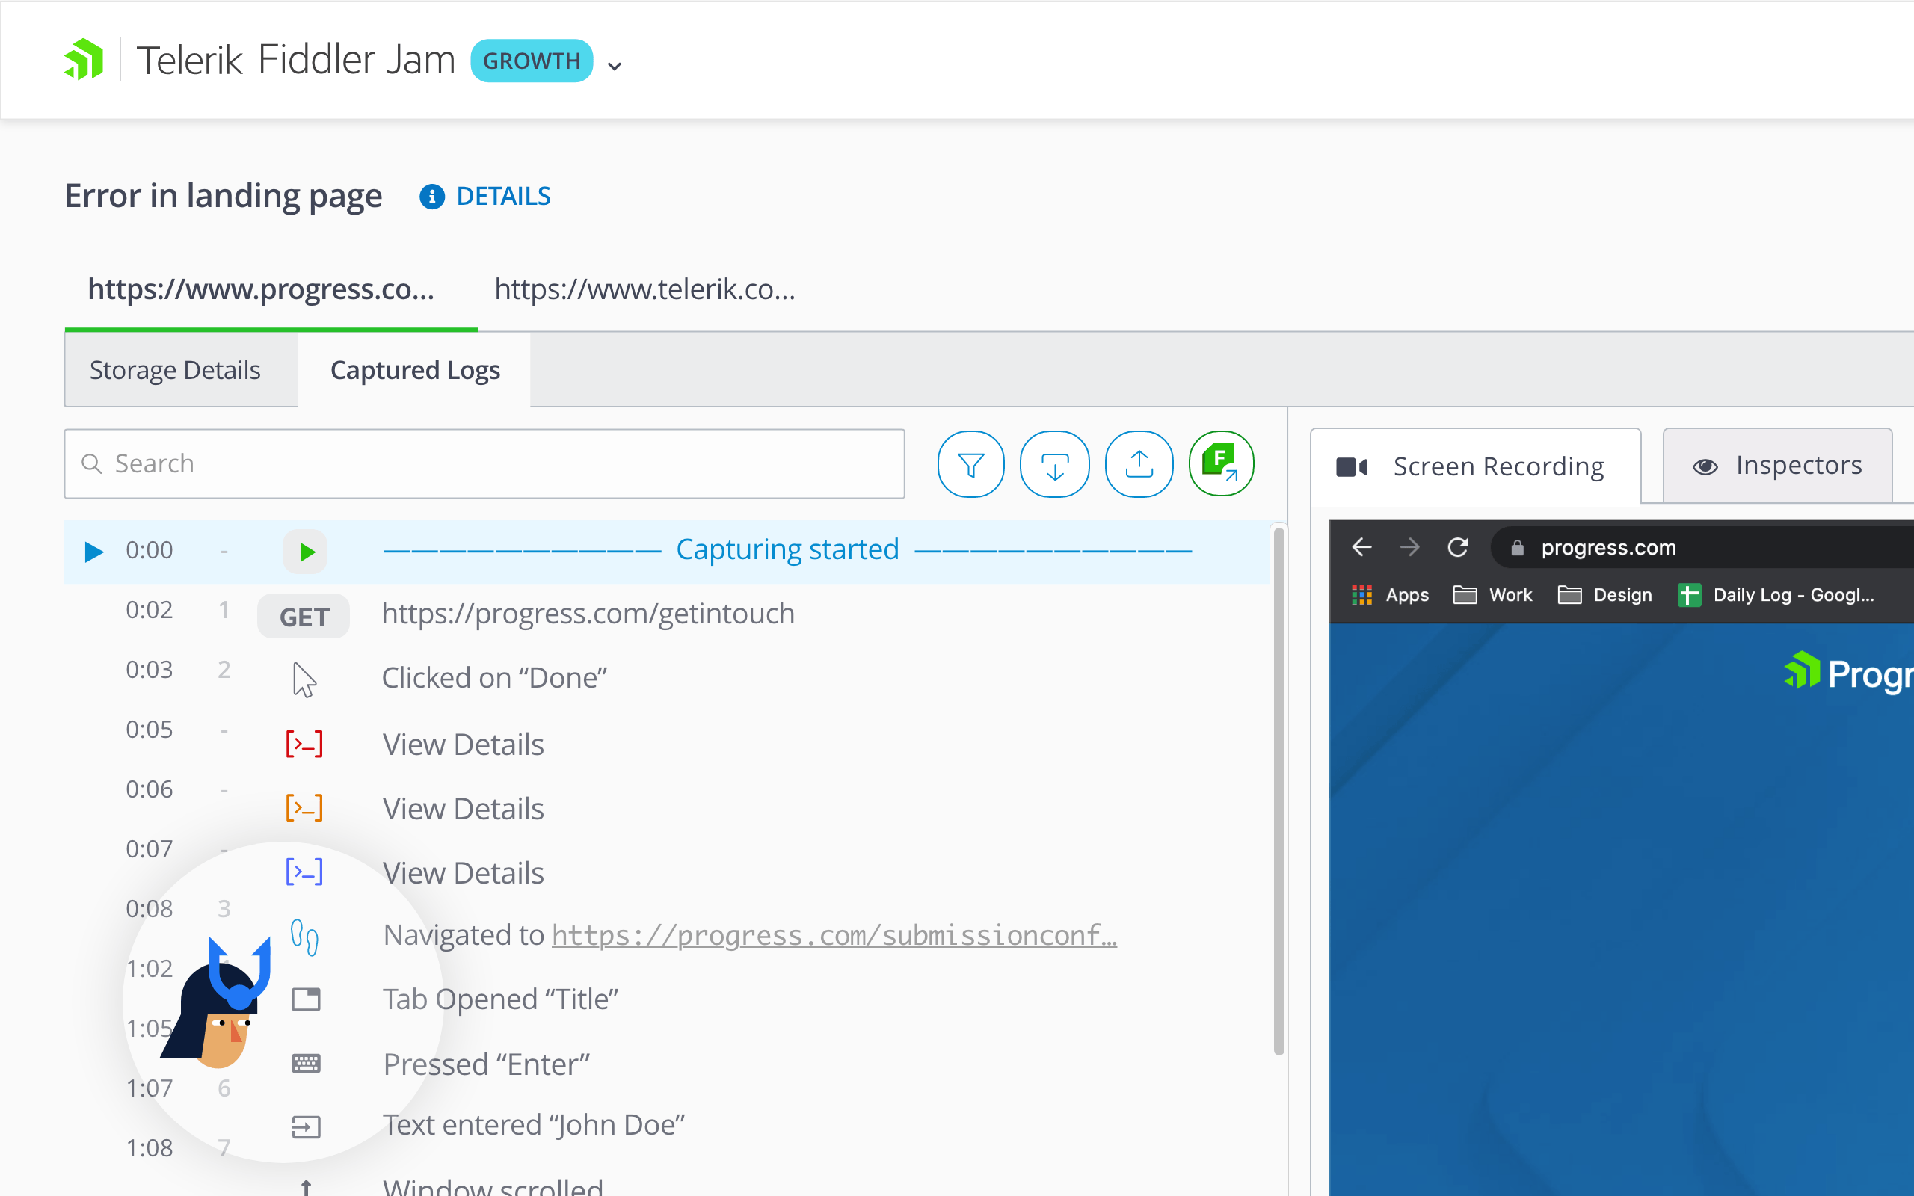Click the Progress logo in the recorded page
The height and width of the screenshot is (1196, 1914).
pos(1848,674)
